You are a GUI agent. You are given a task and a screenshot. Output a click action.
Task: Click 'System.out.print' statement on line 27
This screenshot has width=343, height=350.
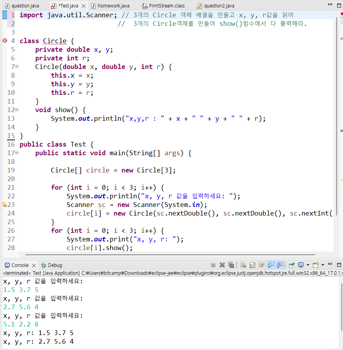tap(125, 239)
